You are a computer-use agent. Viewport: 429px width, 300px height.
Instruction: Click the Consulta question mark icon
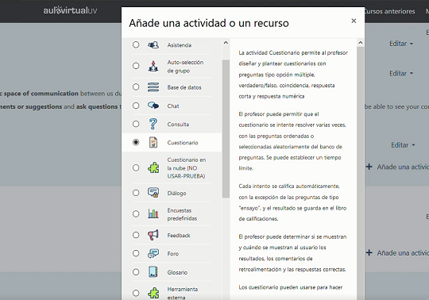click(x=153, y=124)
